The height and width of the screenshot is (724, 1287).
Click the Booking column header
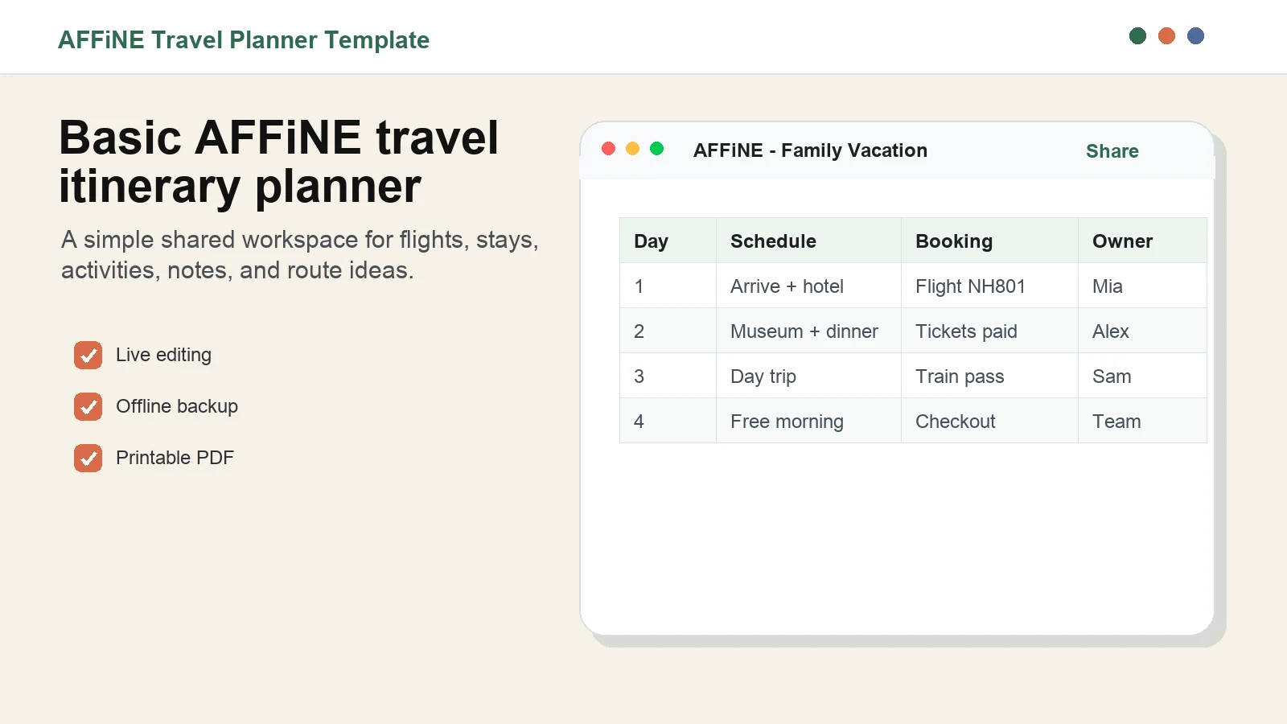pyautogui.click(x=989, y=241)
